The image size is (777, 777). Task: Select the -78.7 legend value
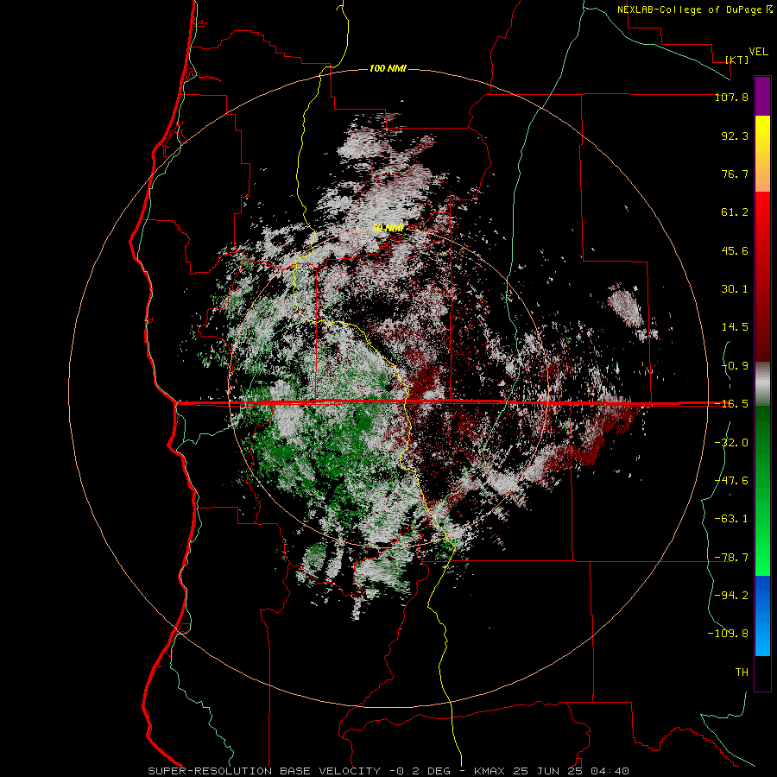pos(731,558)
